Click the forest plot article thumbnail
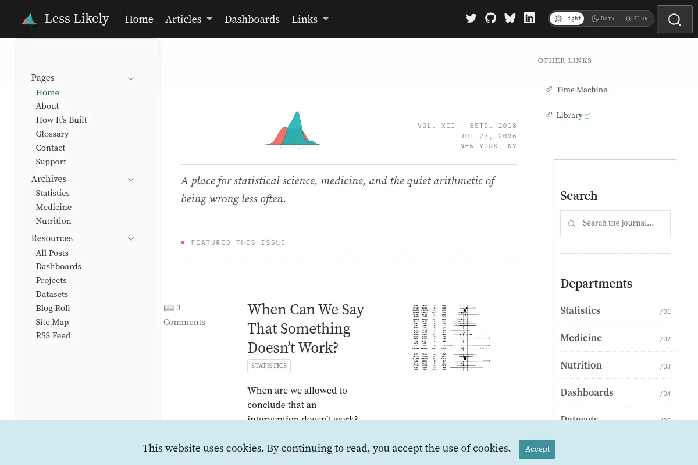The height and width of the screenshot is (465, 698). tap(451, 338)
